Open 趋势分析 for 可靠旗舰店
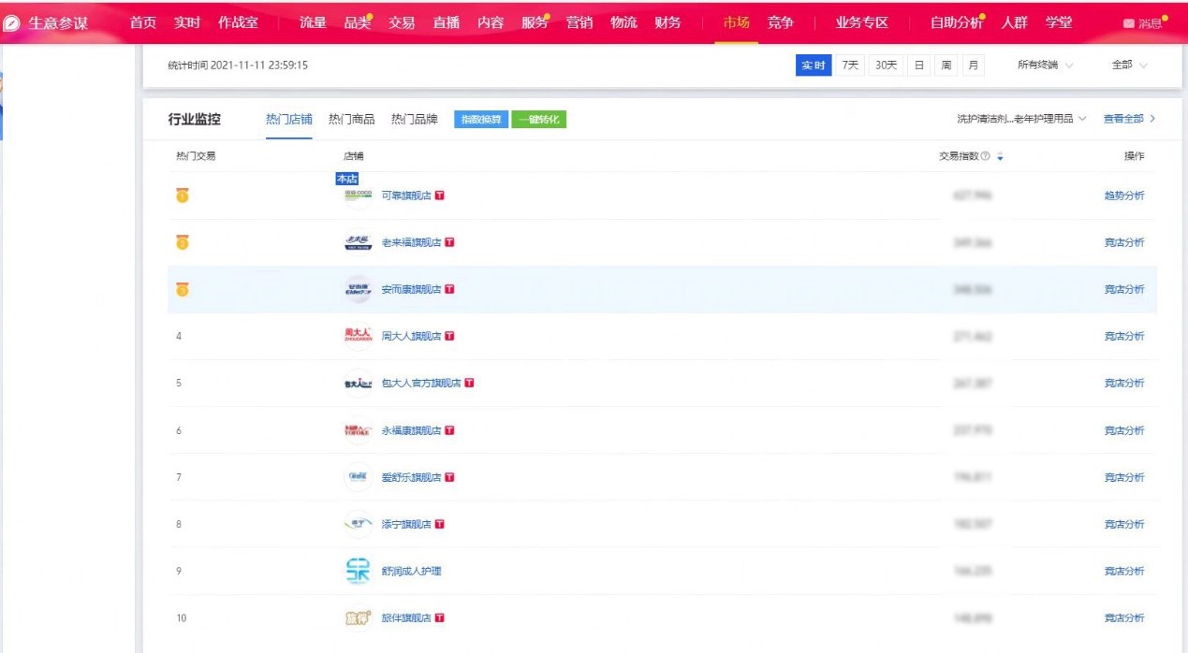The height and width of the screenshot is (653, 1188). (x=1124, y=196)
